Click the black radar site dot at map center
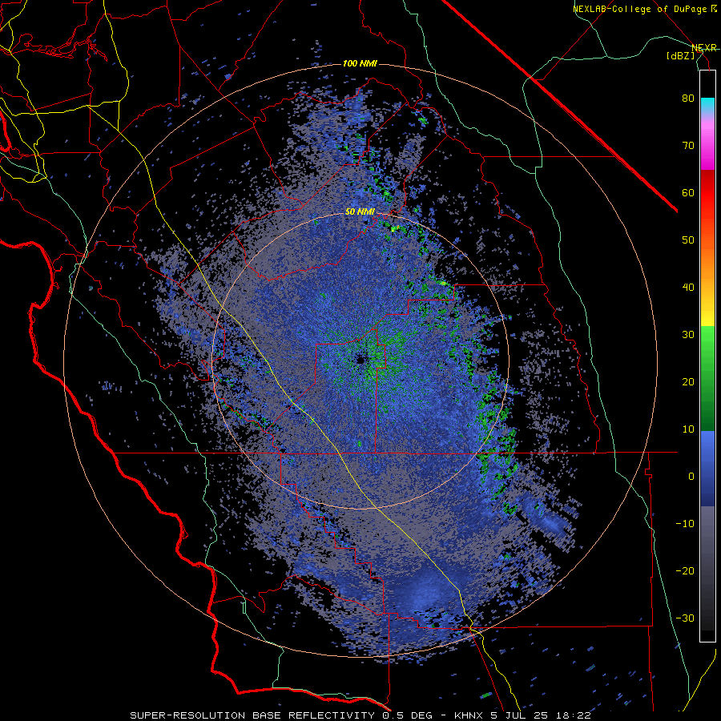 (x=360, y=360)
